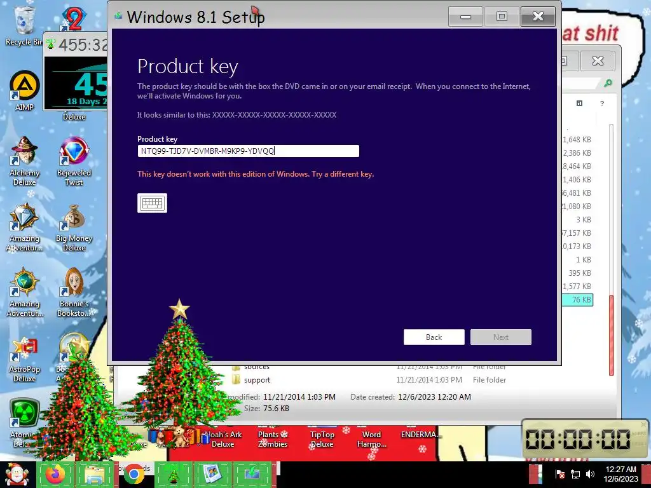Screen dimensions: 651x488
Task: Click the 395 KB size entry in Explorer
Action: pos(580,273)
